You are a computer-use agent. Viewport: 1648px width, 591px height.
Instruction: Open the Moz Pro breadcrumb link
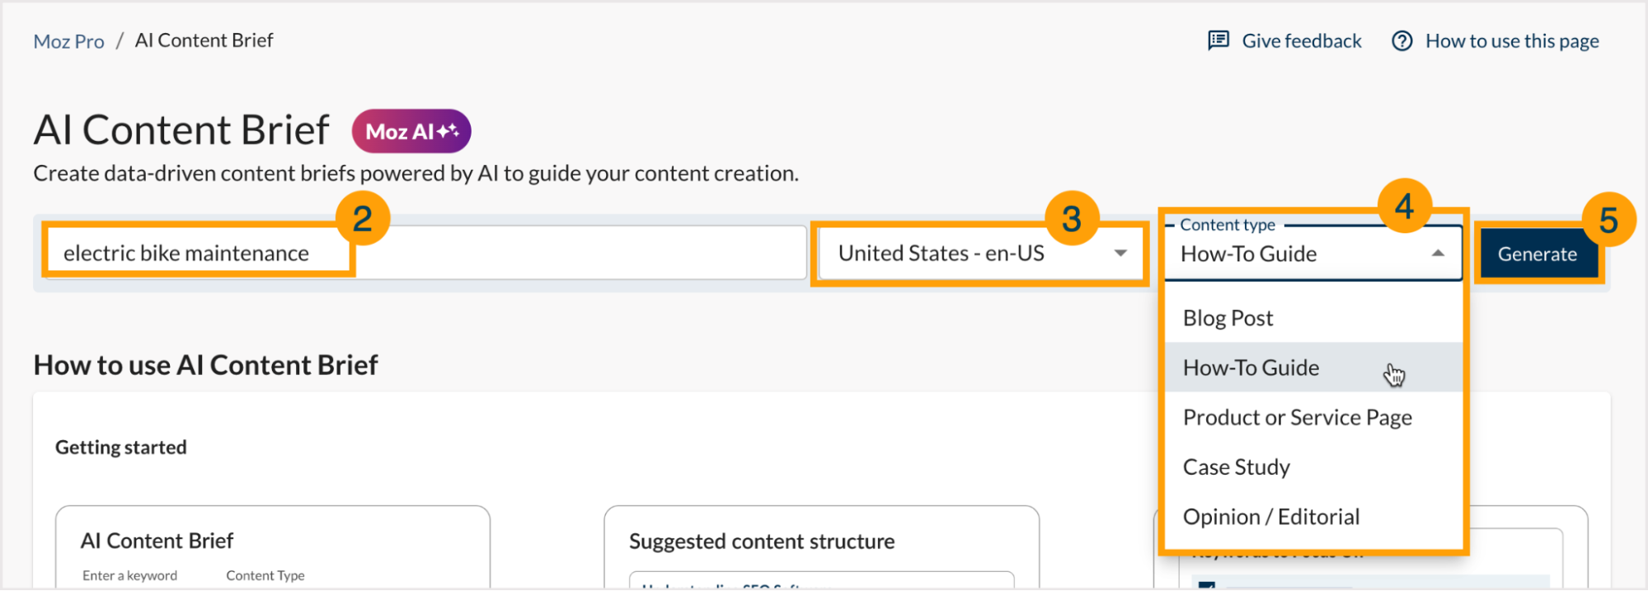tap(68, 40)
